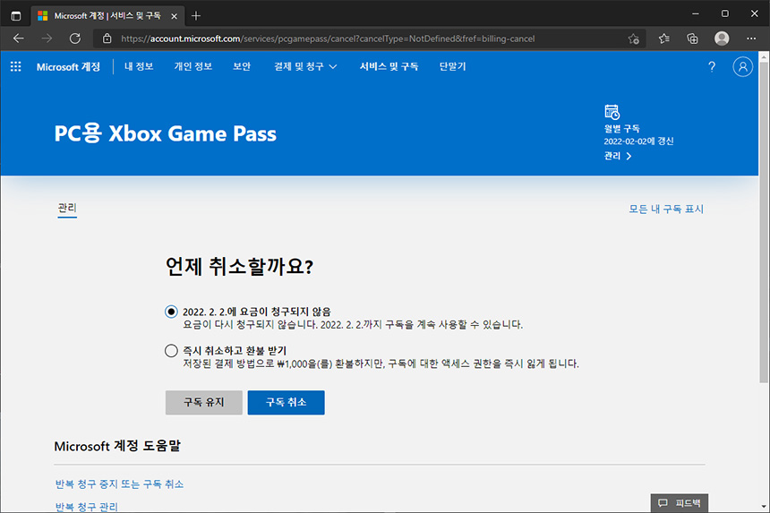Open 관리 link with chevron in banner

tap(617, 156)
